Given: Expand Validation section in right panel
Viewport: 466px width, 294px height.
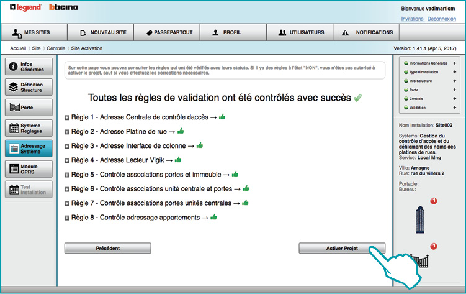Looking at the screenshot, I should pyautogui.click(x=454, y=108).
